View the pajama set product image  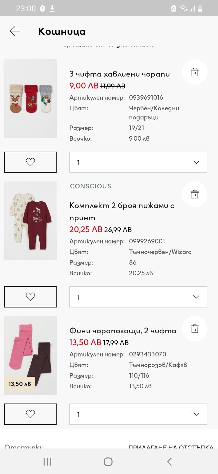30,221
